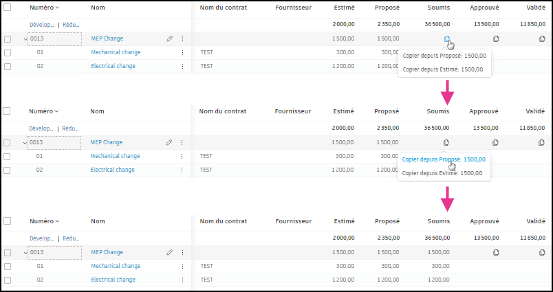
Task: Choose 'Copier depuis Estimé: 1500,00' in the top table popup
Action: click(442, 69)
